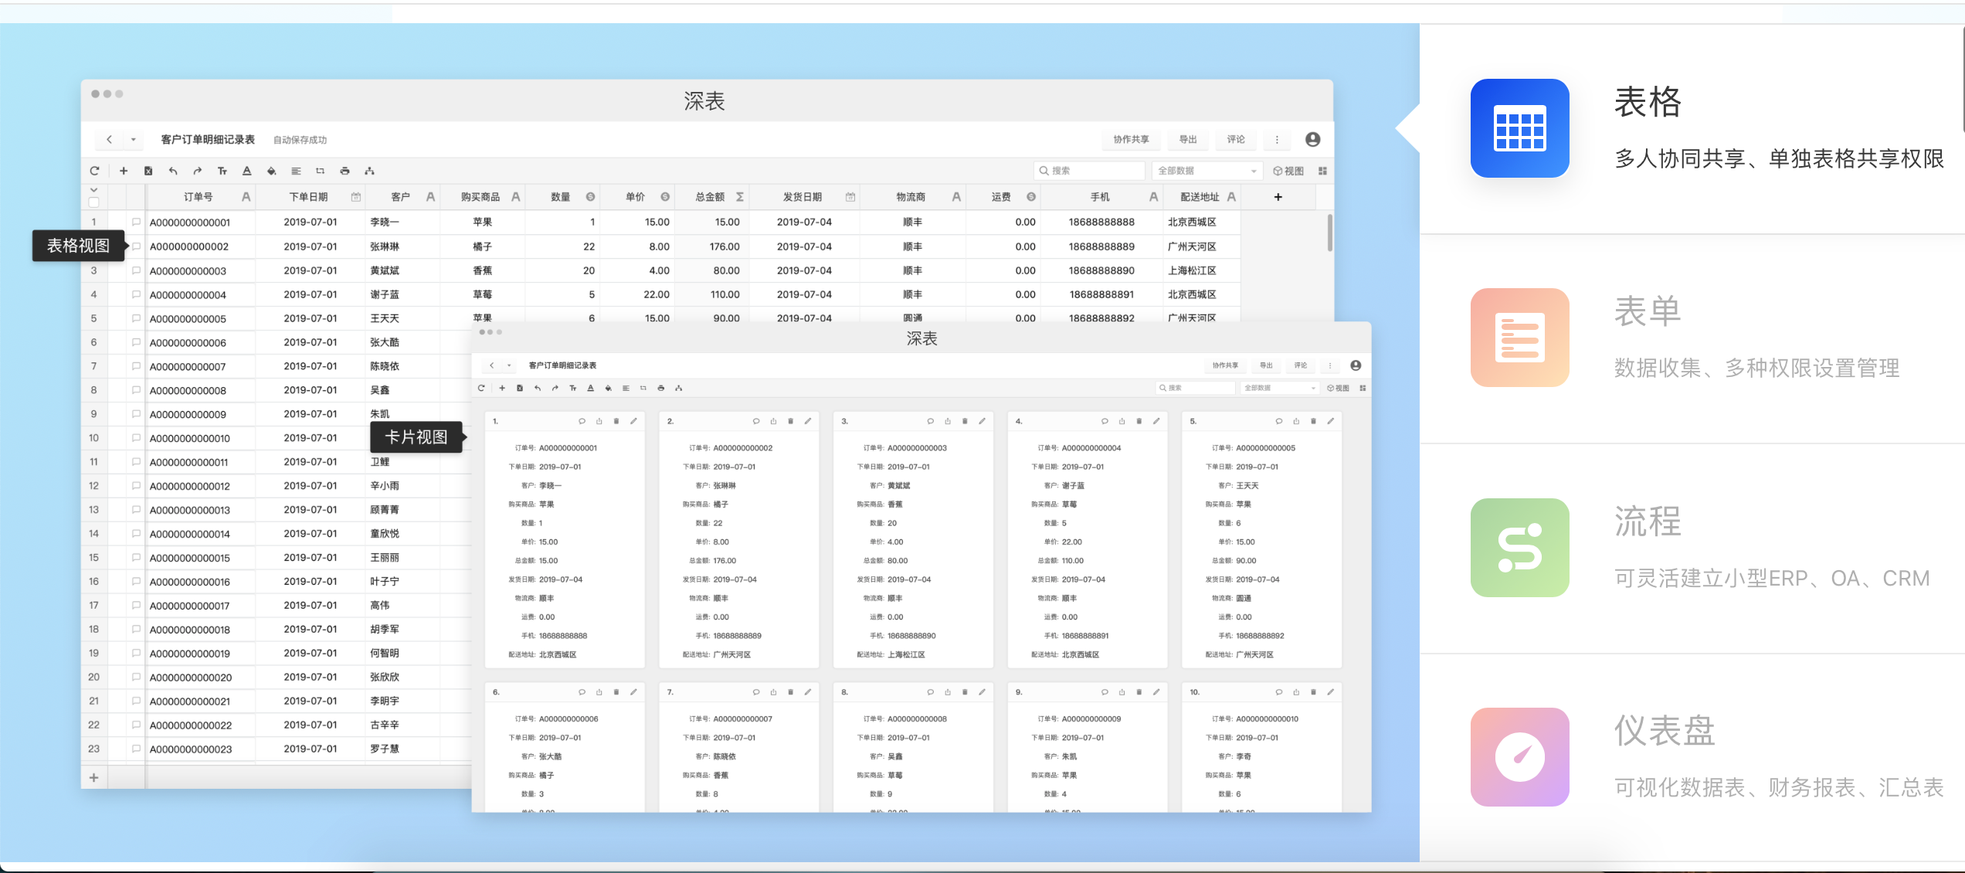The image size is (1965, 873).
Task: Select the print icon
Action: [344, 171]
